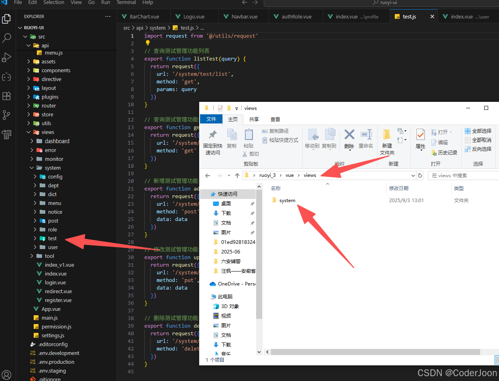Open the File menu in VS Code
This screenshot has width=499, height=381.
coord(18,2)
